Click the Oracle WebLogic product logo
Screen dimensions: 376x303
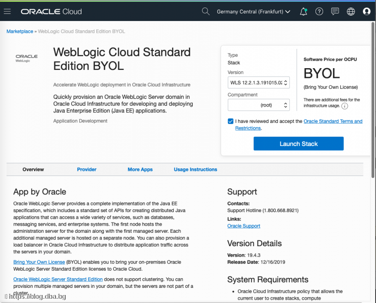(26, 58)
